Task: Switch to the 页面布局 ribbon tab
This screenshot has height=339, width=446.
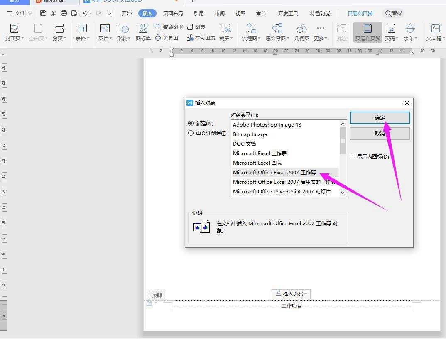Action: coord(173,13)
